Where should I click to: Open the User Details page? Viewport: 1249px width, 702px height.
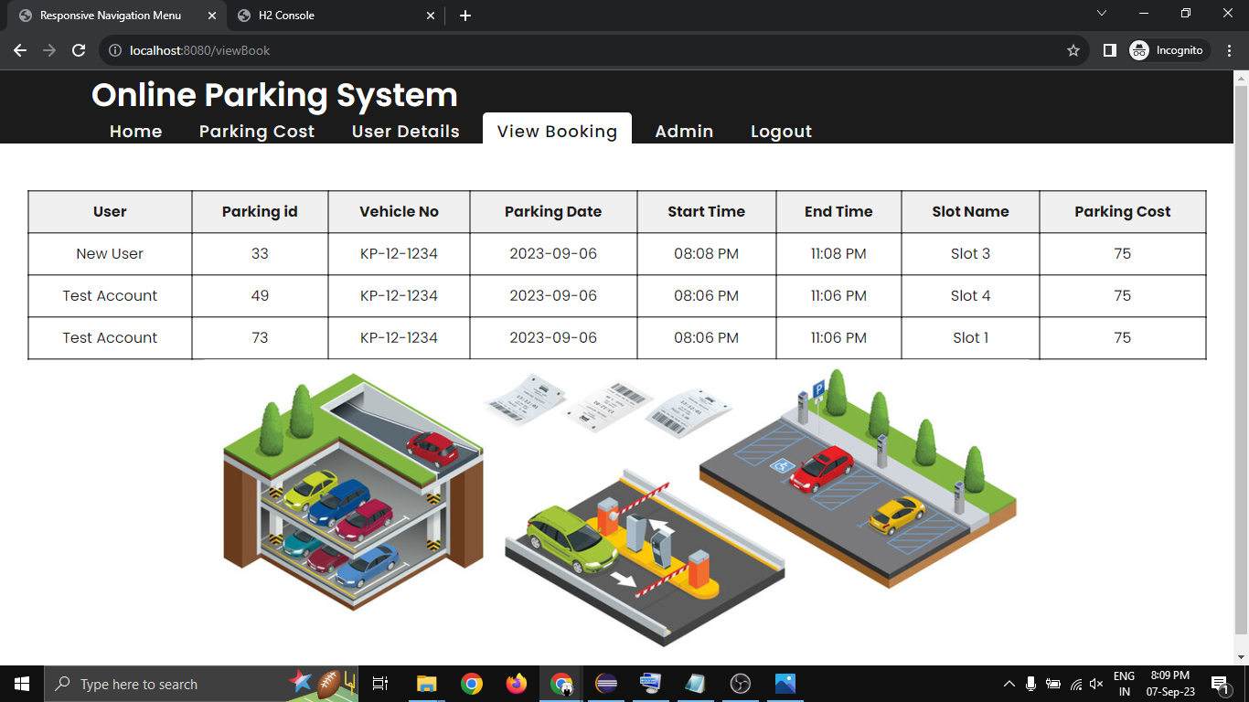coord(405,132)
